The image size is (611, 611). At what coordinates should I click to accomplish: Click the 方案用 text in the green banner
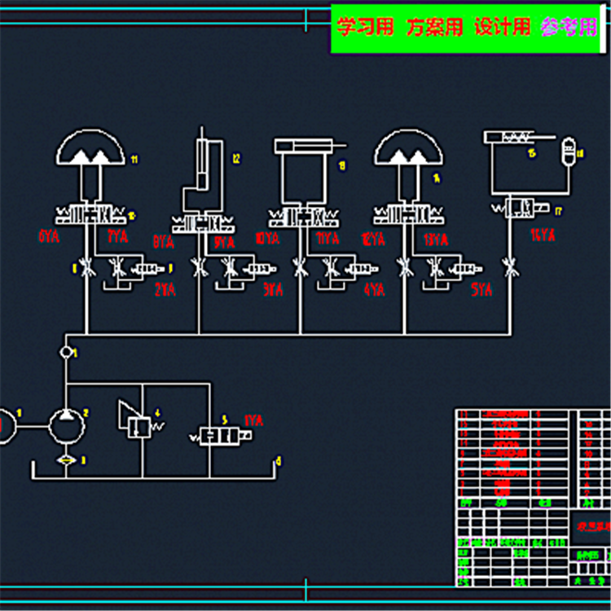click(434, 27)
